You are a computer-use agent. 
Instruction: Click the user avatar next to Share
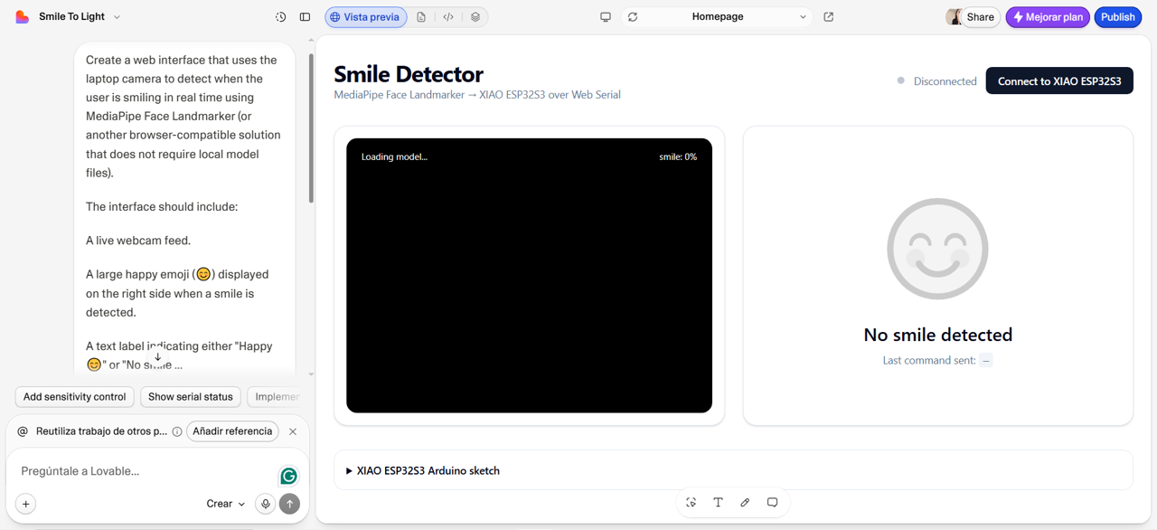coord(953,16)
